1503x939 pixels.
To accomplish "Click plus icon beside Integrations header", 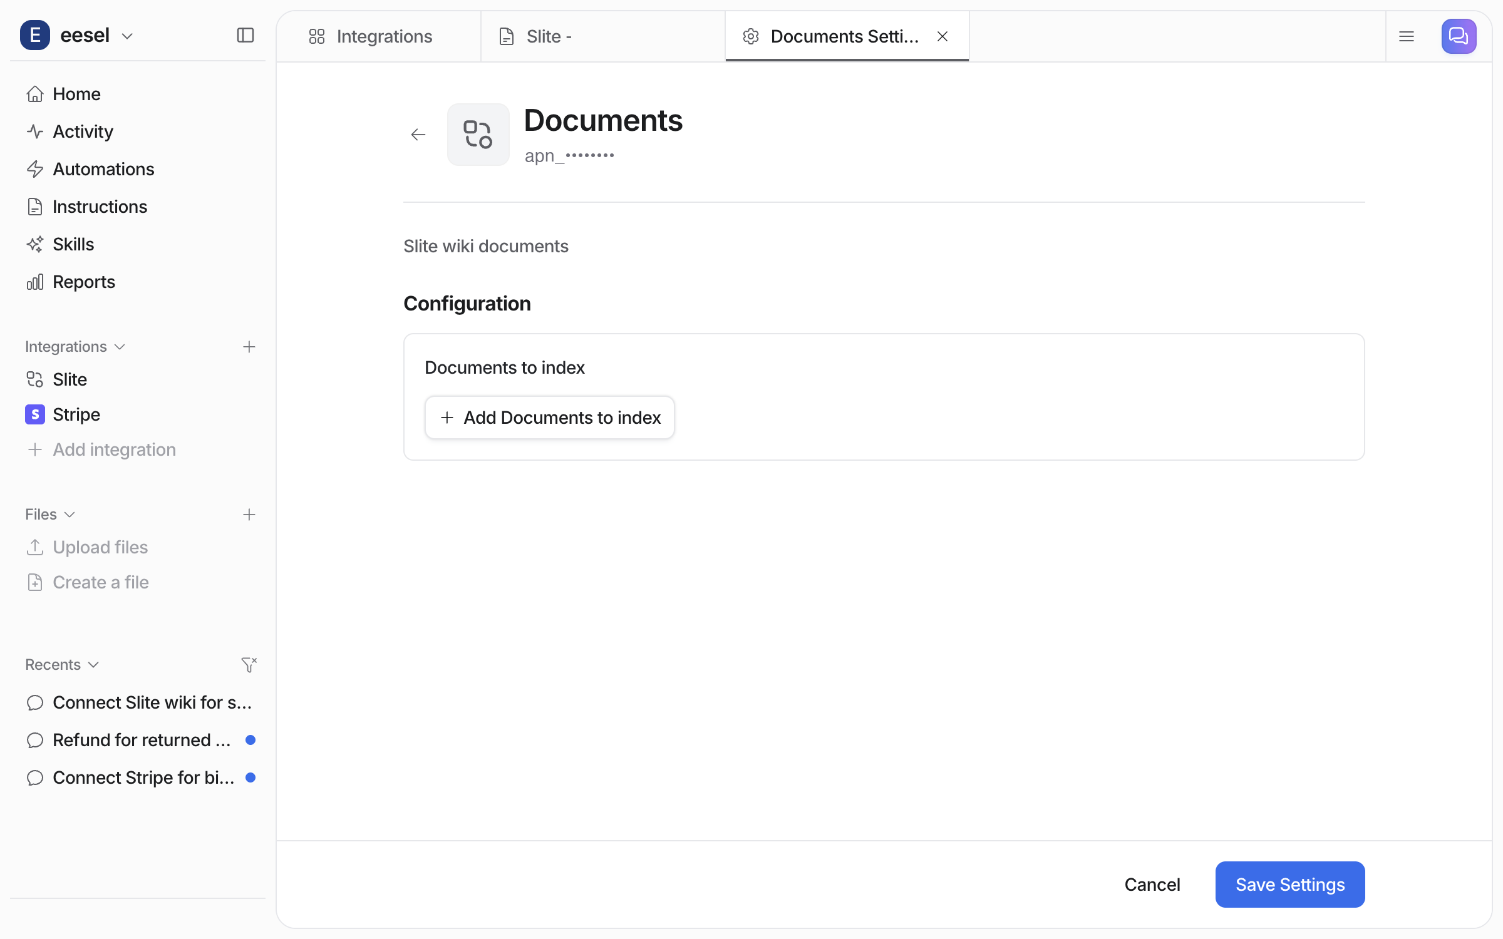I will click(x=249, y=347).
